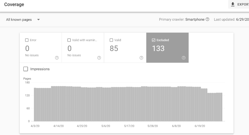Click help icon in Excluded card

[183, 58]
